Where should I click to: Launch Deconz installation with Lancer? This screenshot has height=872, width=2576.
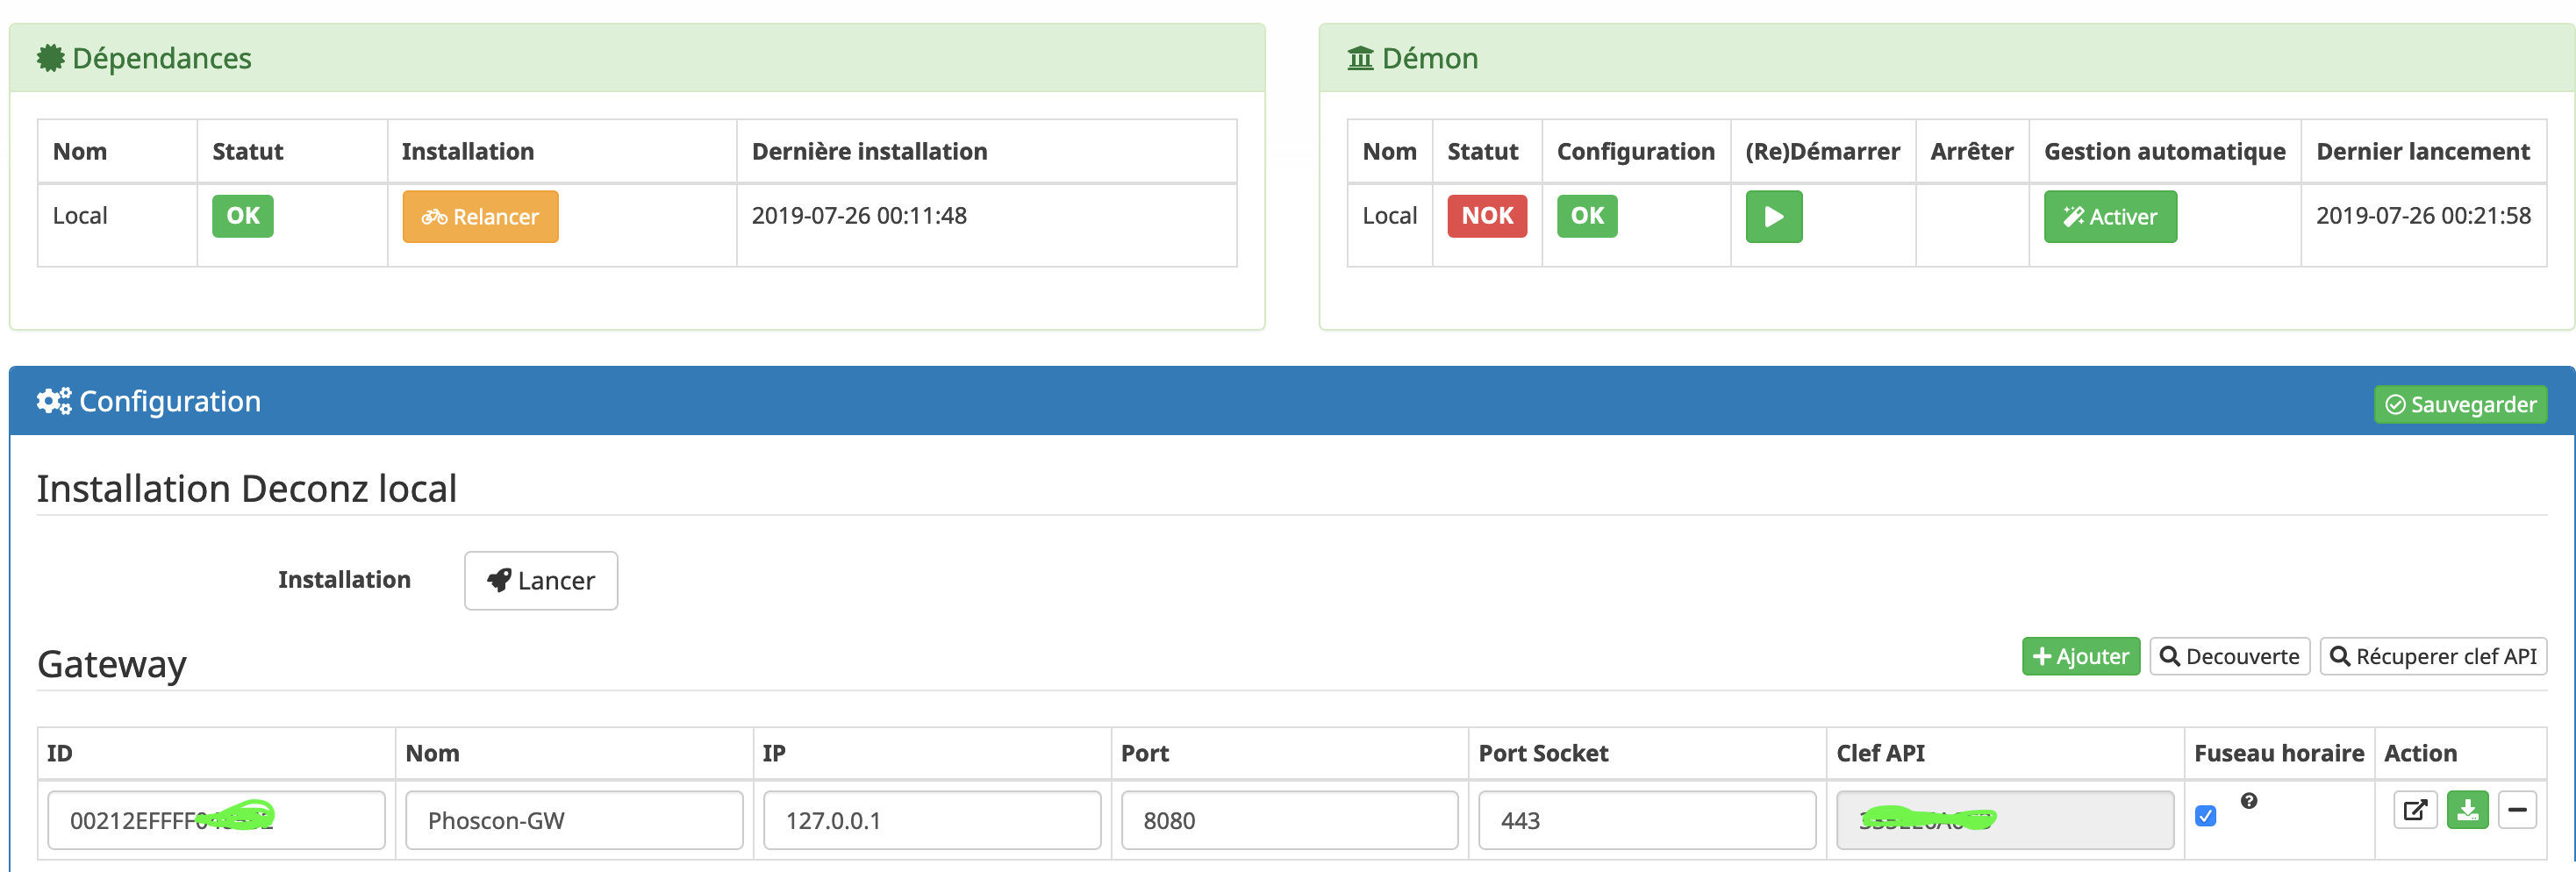click(541, 580)
